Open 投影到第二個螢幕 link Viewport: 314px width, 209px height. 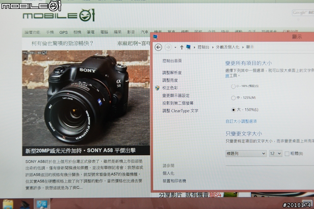point(178,103)
